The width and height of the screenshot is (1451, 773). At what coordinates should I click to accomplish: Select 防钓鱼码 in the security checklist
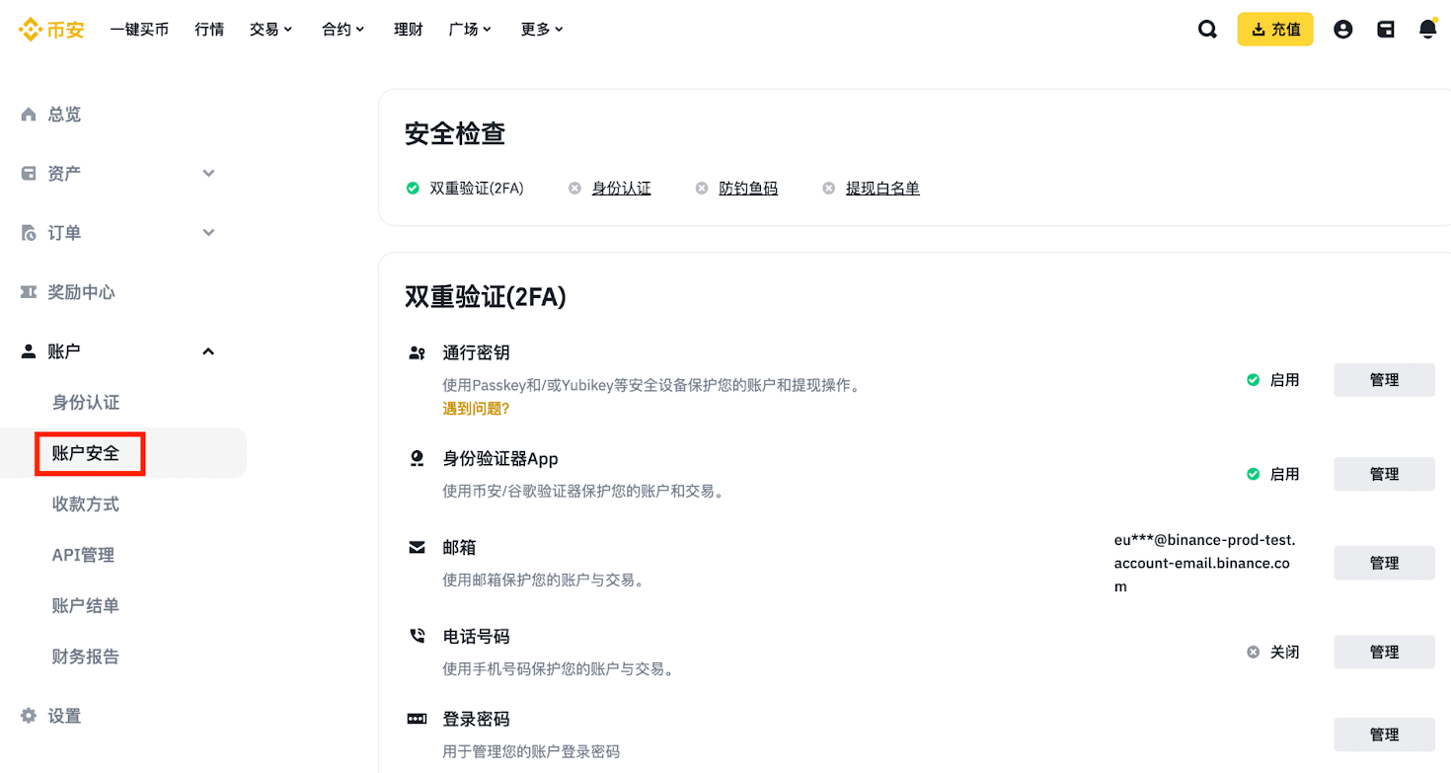click(x=747, y=188)
